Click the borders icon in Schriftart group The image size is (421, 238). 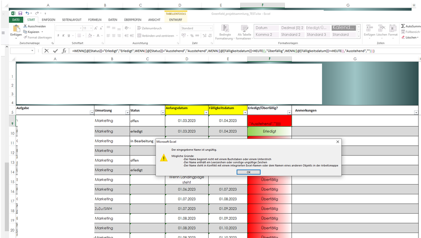tap(79, 35)
